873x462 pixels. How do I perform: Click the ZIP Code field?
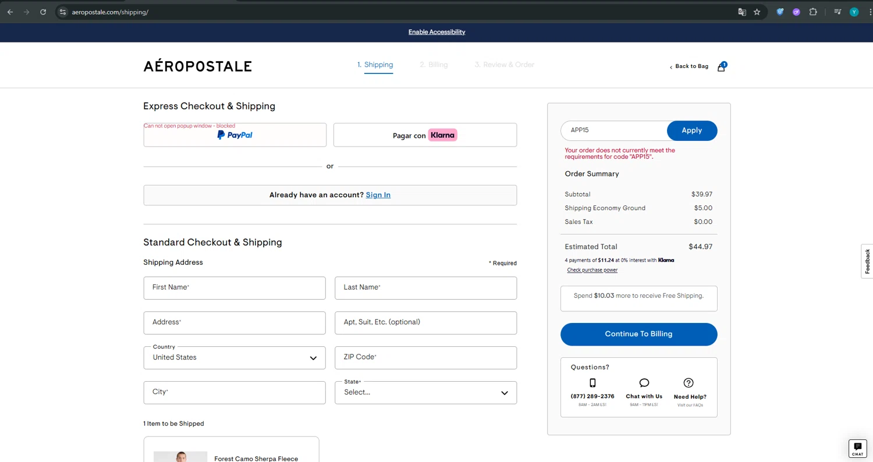[426, 358]
